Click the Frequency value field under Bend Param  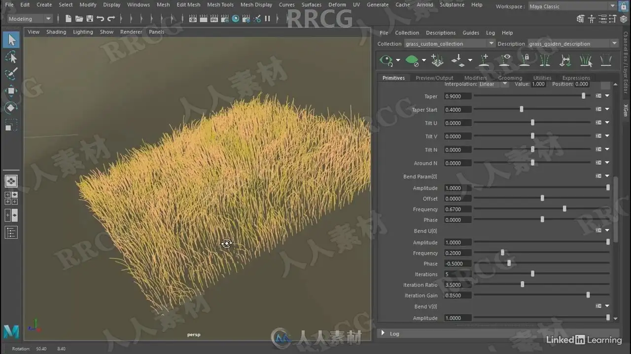(458, 209)
